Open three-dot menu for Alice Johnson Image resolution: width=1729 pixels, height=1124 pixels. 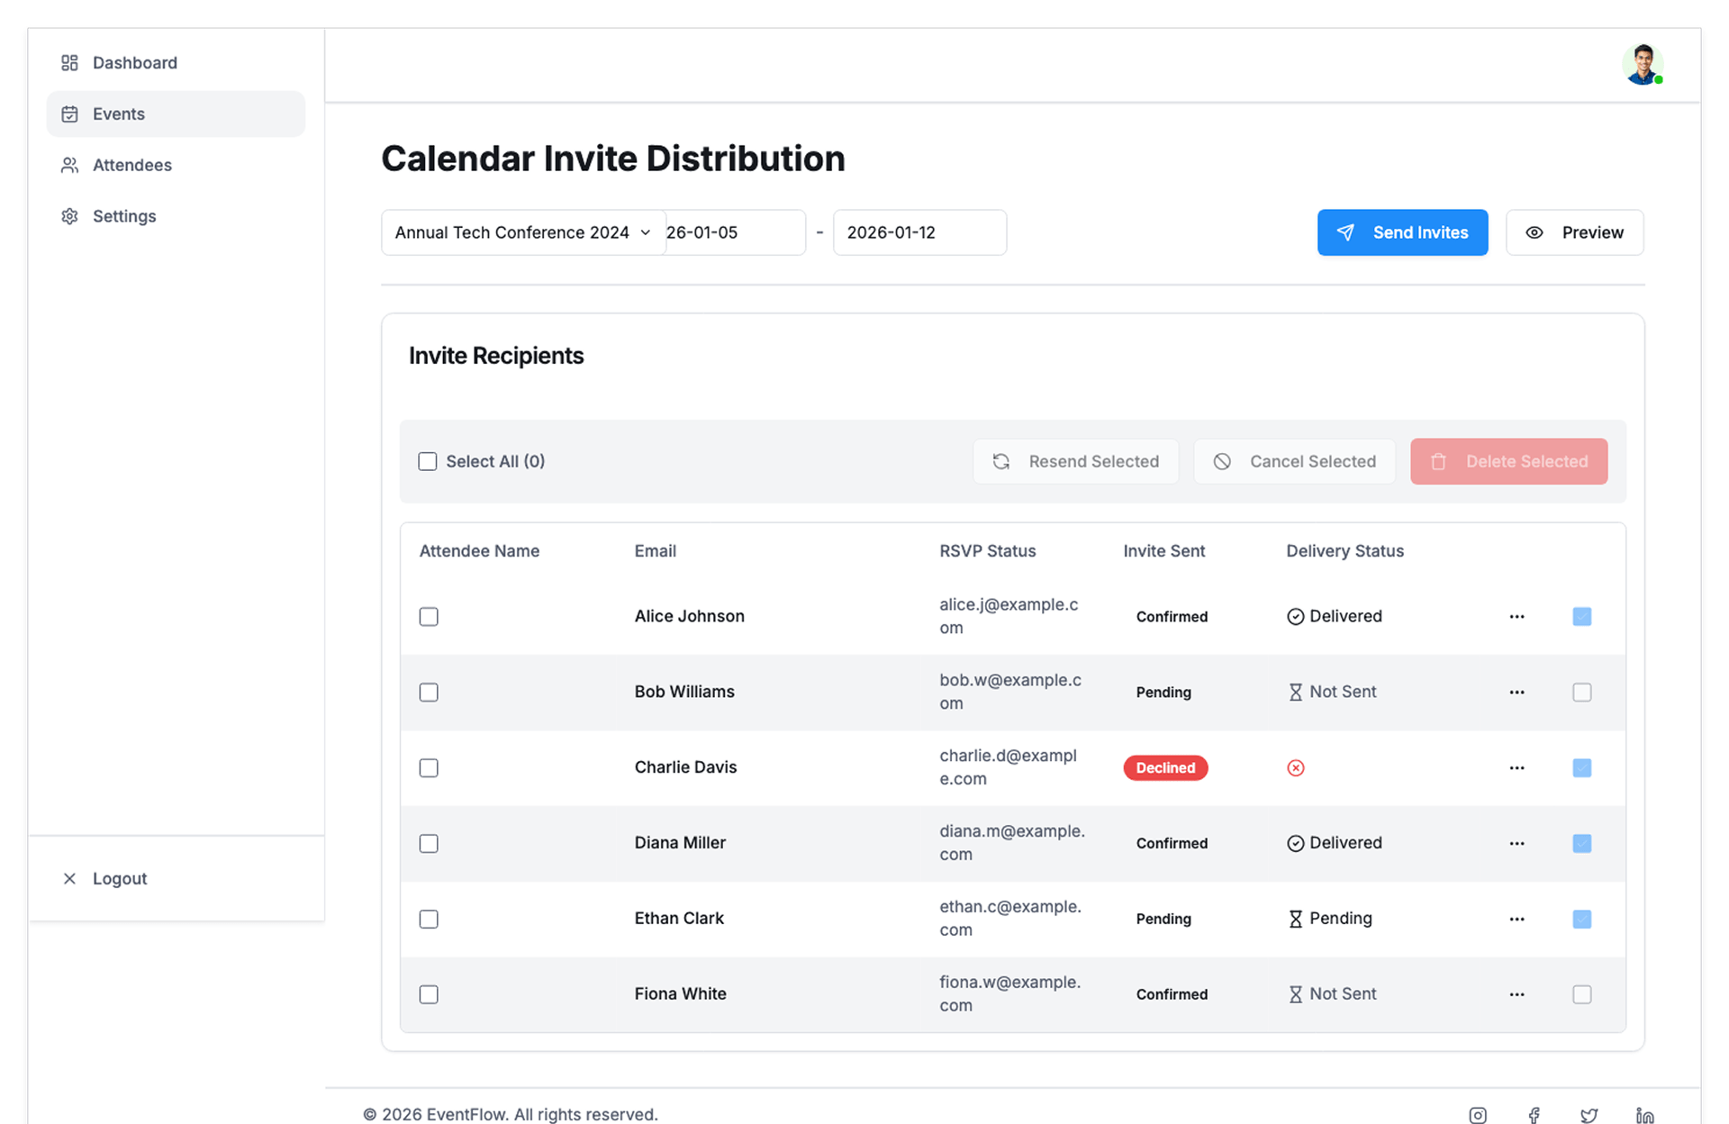point(1516,617)
